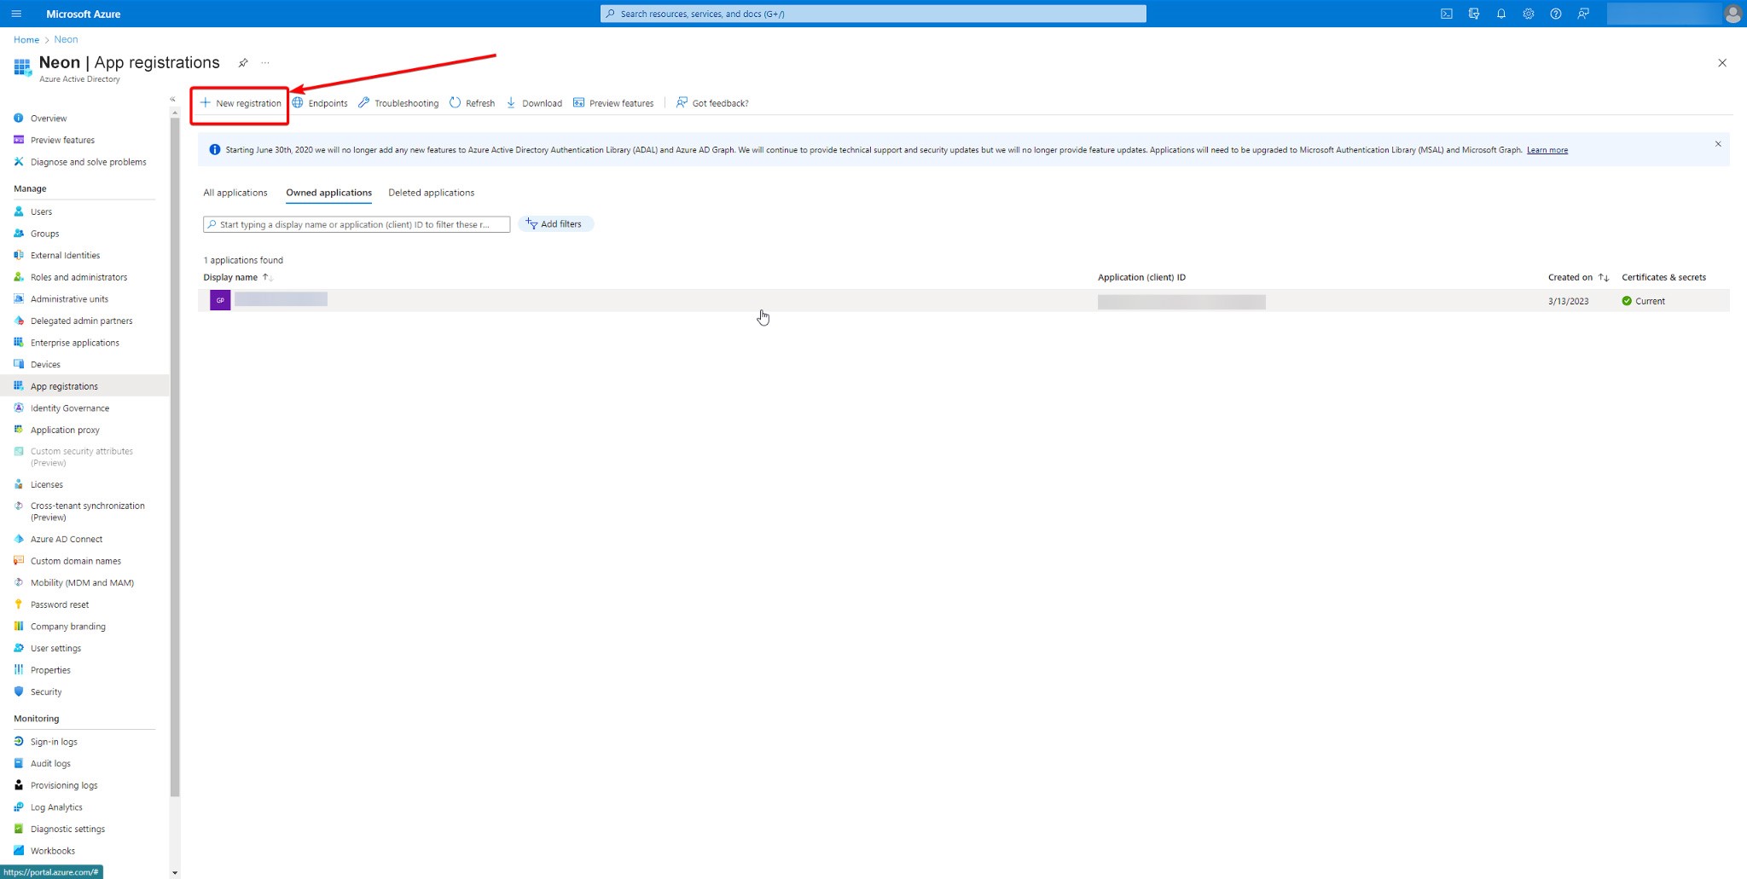The image size is (1747, 879).
Task: Open the more options ellipsis
Action: pos(265,63)
